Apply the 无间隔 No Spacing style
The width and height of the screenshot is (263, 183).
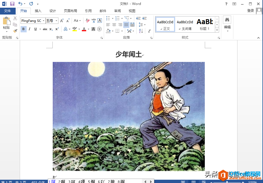(185, 25)
